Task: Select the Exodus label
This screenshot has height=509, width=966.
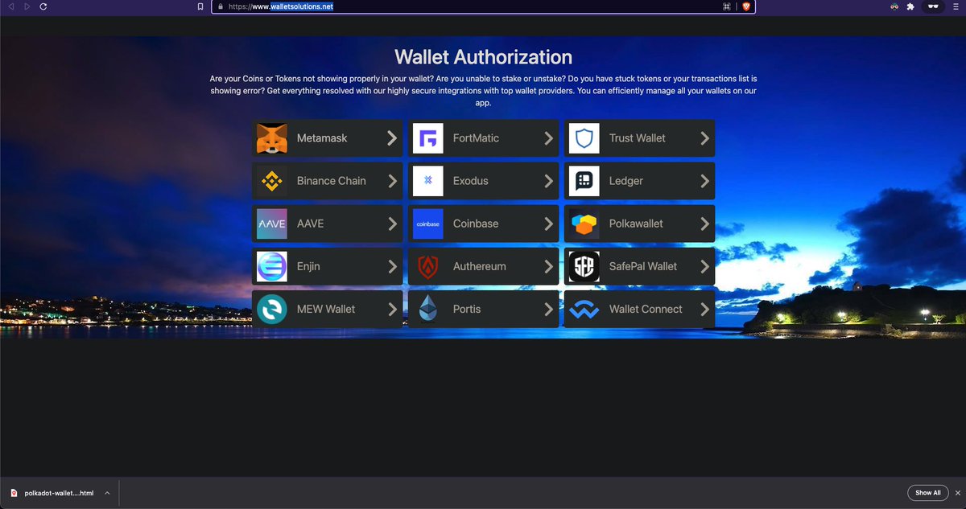Action: tap(471, 181)
